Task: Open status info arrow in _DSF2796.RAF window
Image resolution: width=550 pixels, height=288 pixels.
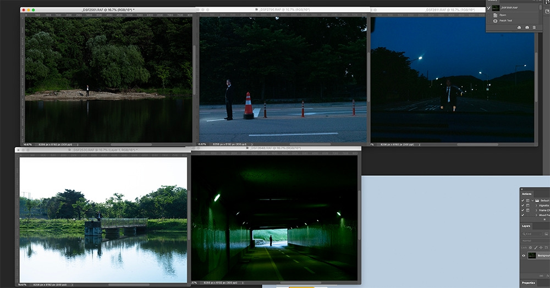Action: click(252, 144)
